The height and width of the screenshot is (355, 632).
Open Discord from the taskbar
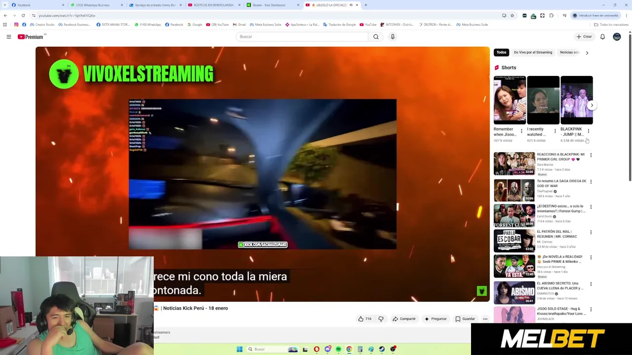click(327, 349)
